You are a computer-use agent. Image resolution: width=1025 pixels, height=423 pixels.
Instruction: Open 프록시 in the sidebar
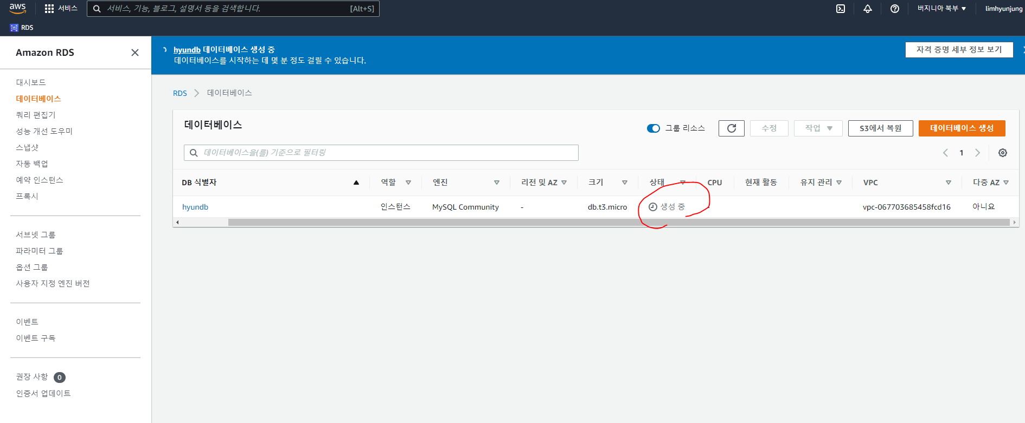[x=27, y=196]
